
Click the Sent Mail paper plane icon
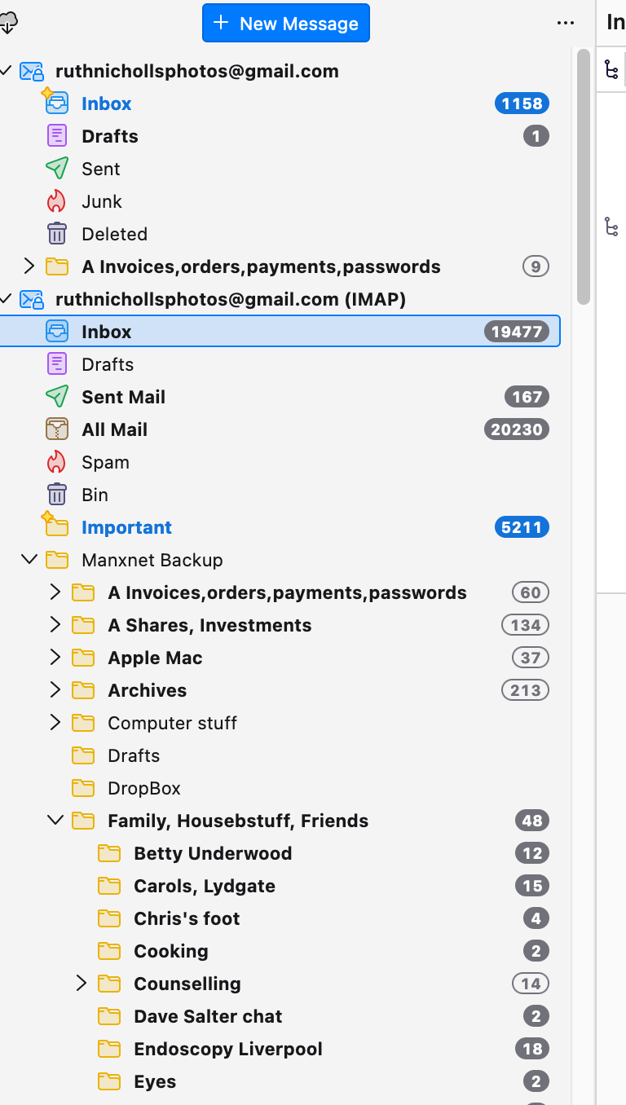click(x=56, y=397)
